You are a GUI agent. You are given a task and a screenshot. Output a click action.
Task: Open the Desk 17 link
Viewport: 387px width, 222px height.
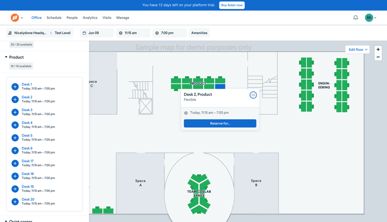click(x=28, y=161)
